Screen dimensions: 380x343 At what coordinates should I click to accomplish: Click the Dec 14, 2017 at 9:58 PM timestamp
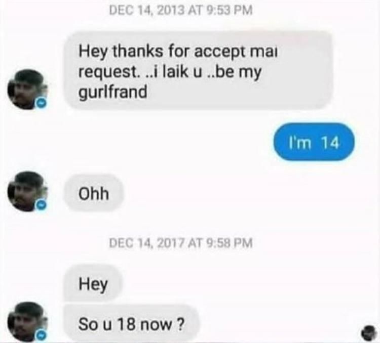181,243
